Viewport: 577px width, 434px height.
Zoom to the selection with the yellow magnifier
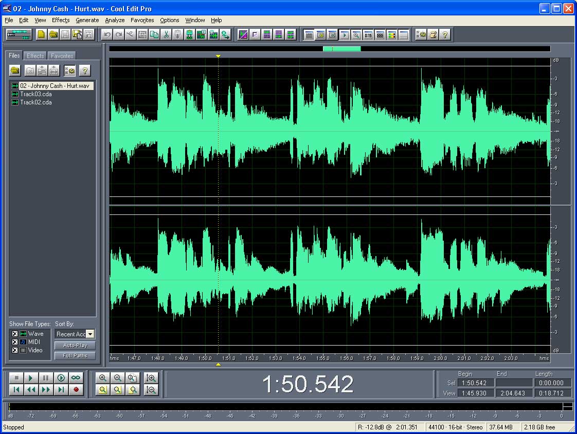[x=103, y=390]
